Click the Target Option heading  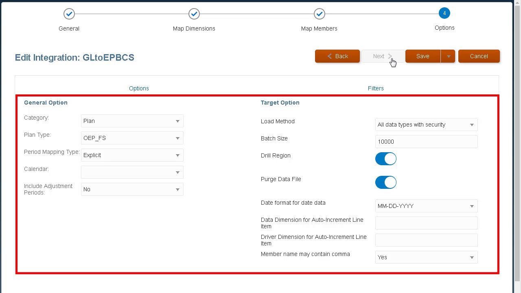(x=280, y=103)
